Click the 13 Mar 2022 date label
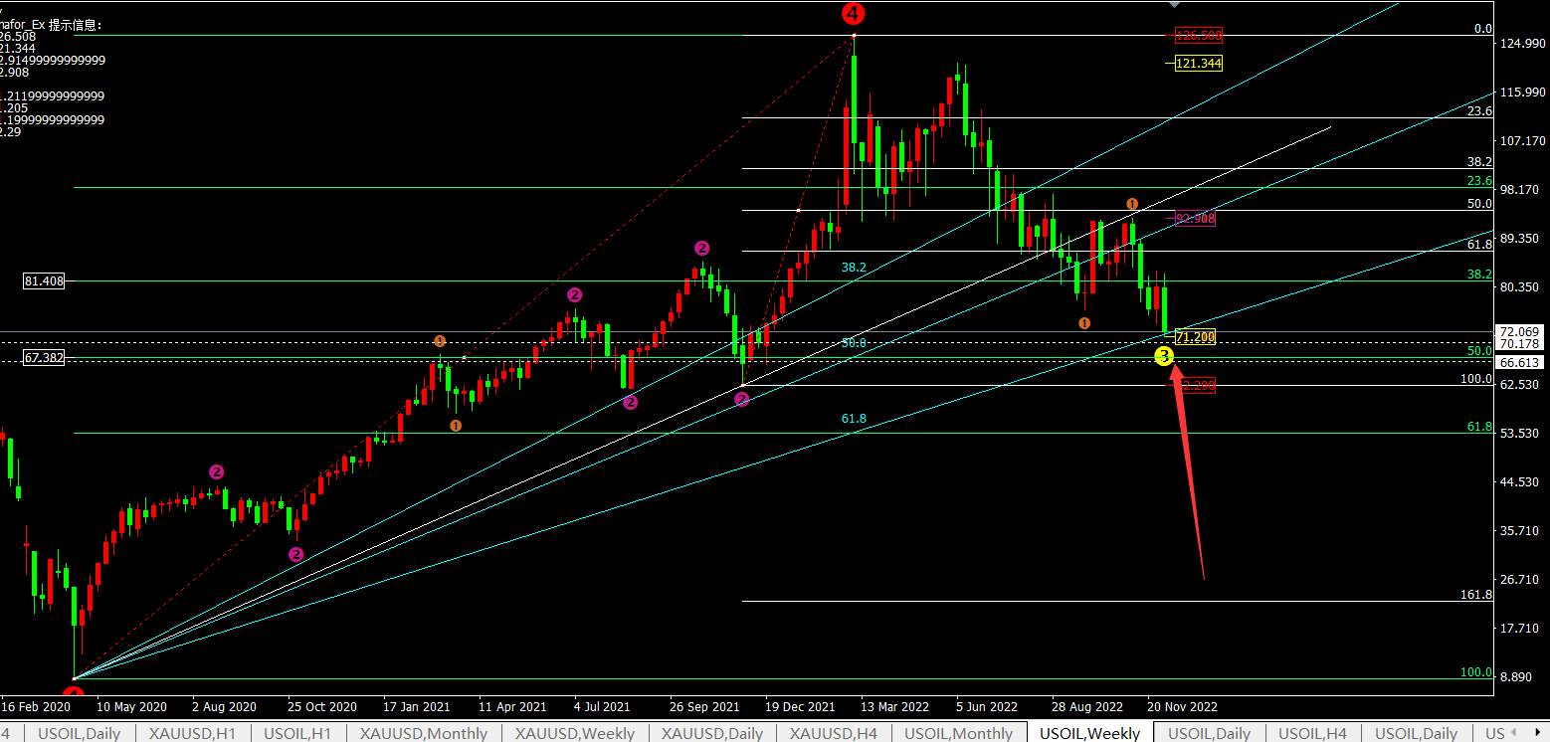 (895, 707)
